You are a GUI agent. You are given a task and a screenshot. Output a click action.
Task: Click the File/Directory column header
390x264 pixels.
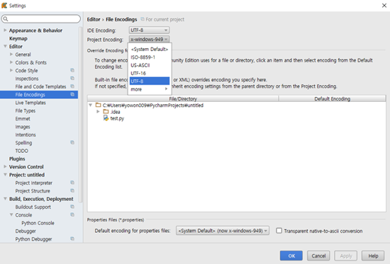point(183,98)
